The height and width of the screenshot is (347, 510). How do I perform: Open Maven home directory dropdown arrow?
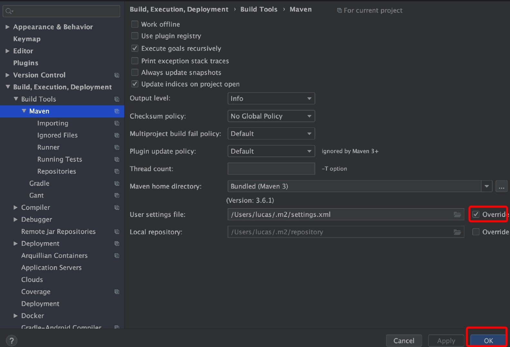pyautogui.click(x=486, y=186)
